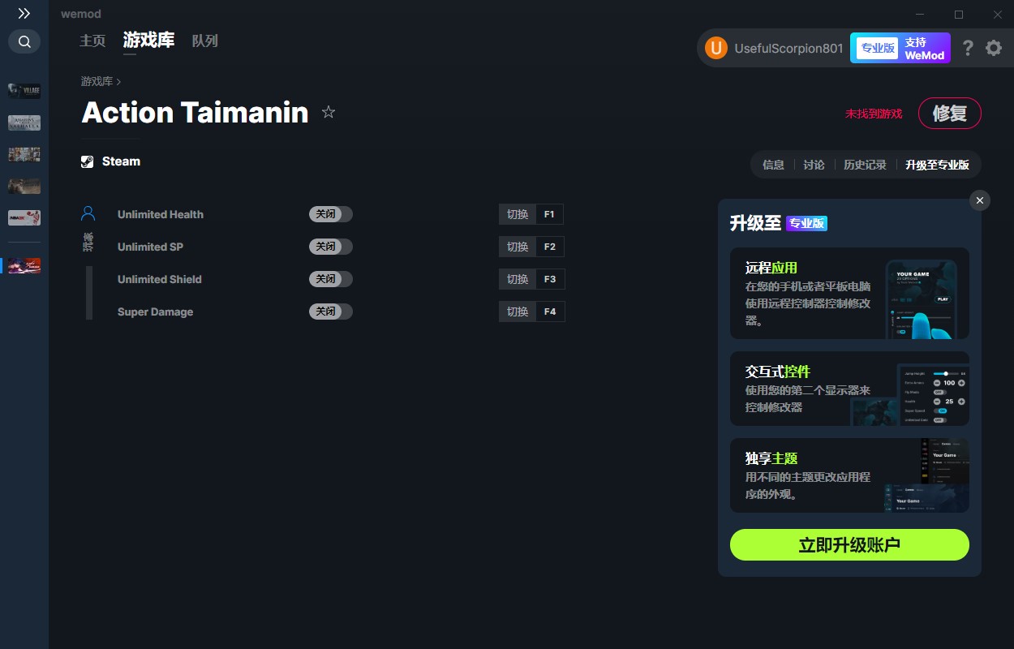The height and width of the screenshot is (649, 1014).
Task: Toggle Super Damage switch
Action: coord(331,312)
